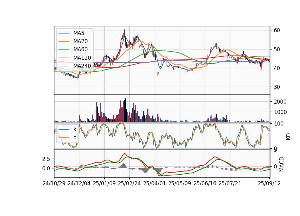Click the 25/06/16 date axis label
Image resolution: width=300 pixels, height=216 pixels.
[x=205, y=183]
